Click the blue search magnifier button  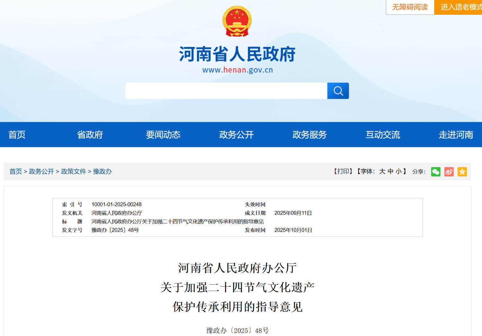tap(338, 91)
